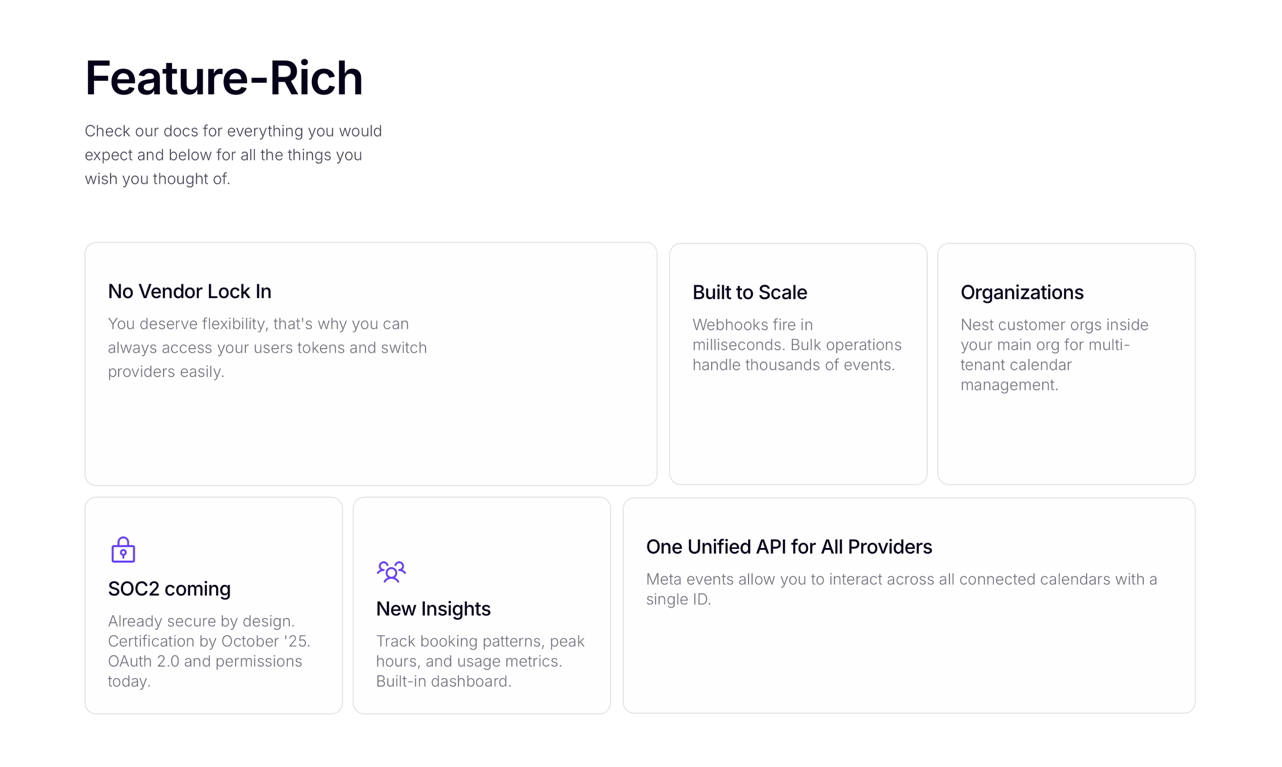
Task: Click the Feature-Rich main heading
Action: (224, 78)
